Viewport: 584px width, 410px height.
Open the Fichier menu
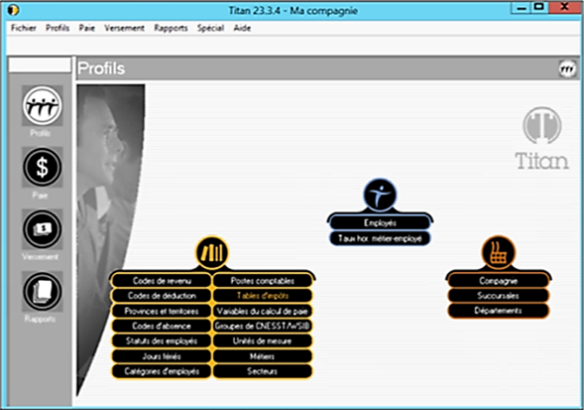click(x=24, y=28)
